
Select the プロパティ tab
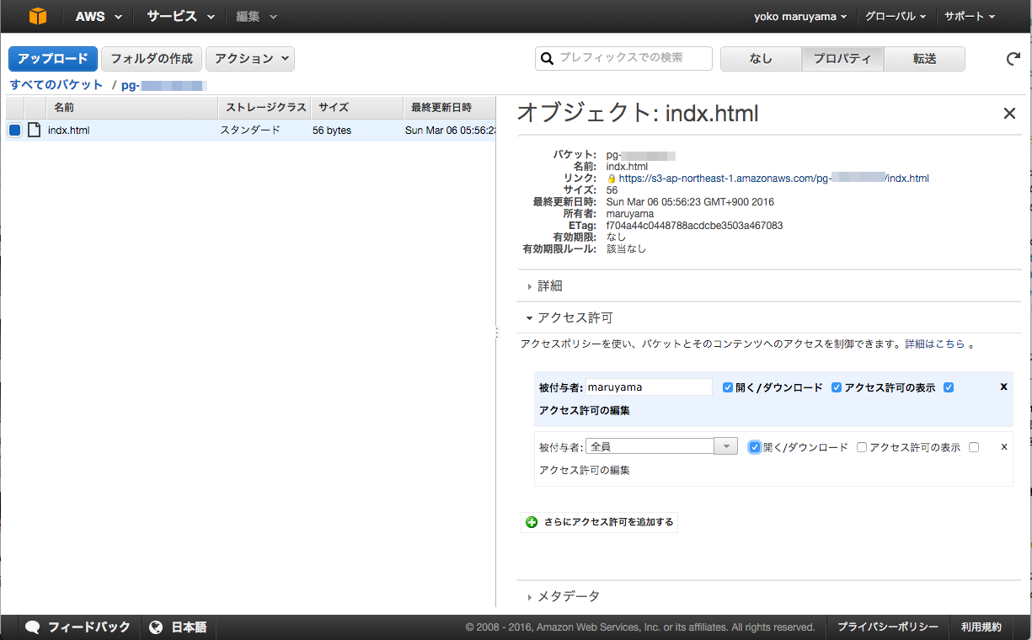point(842,59)
